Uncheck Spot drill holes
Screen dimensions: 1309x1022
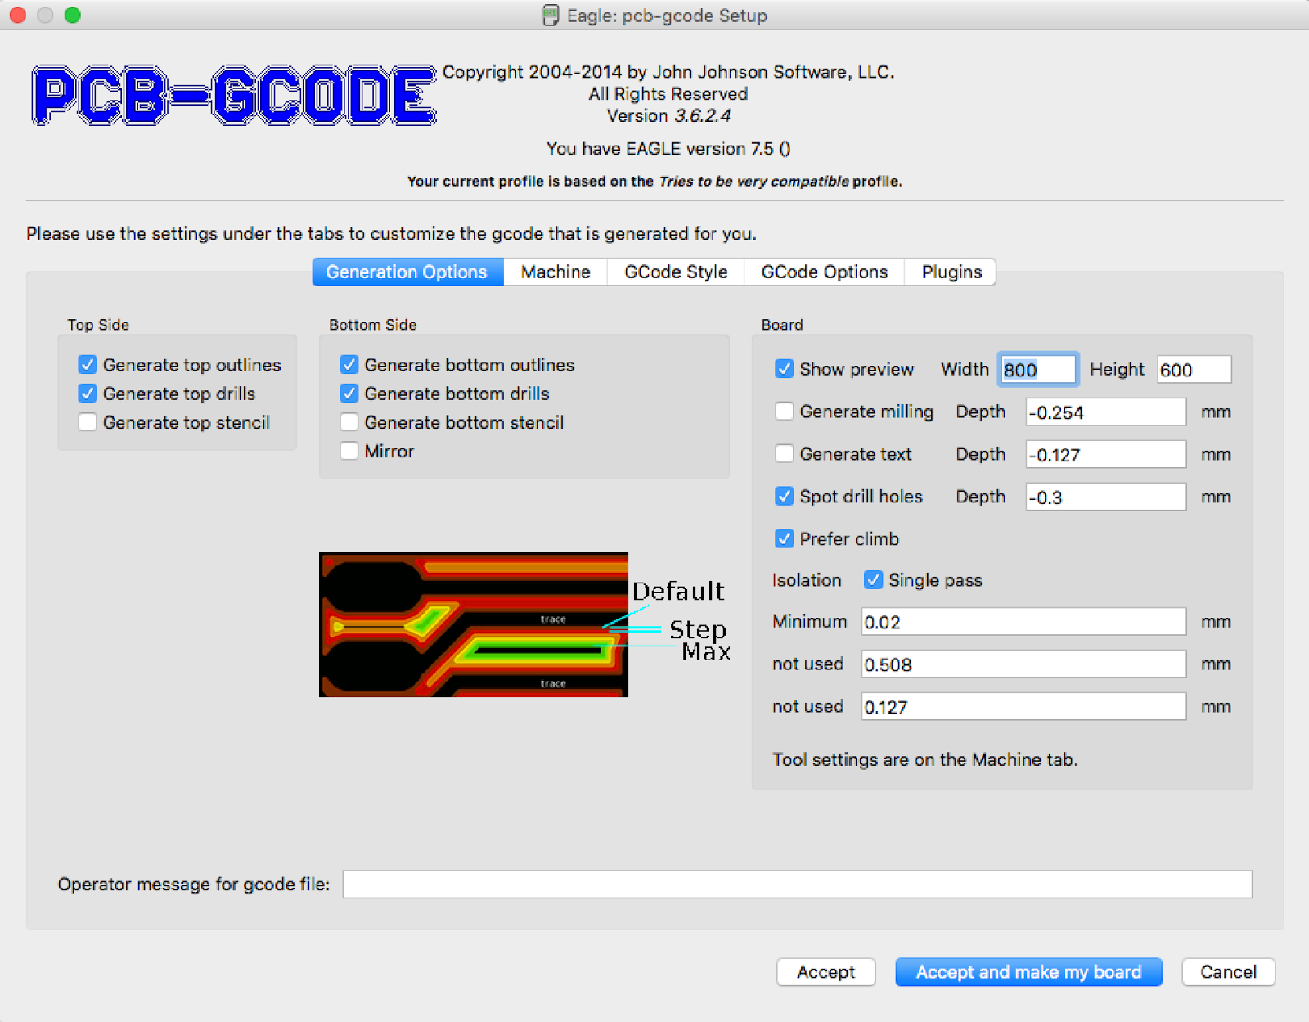coord(785,496)
